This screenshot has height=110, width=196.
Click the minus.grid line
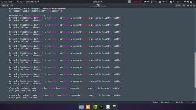(24, 97)
